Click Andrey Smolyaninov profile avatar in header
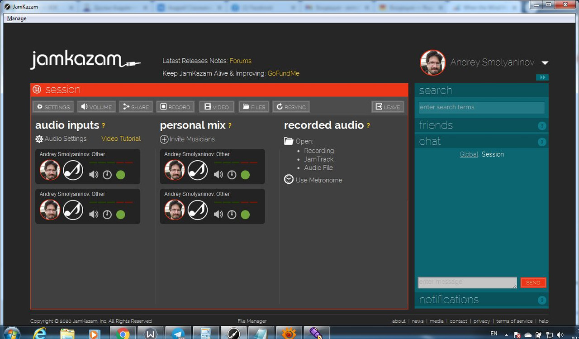The width and height of the screenshot is (579, 339). [433, 62]
